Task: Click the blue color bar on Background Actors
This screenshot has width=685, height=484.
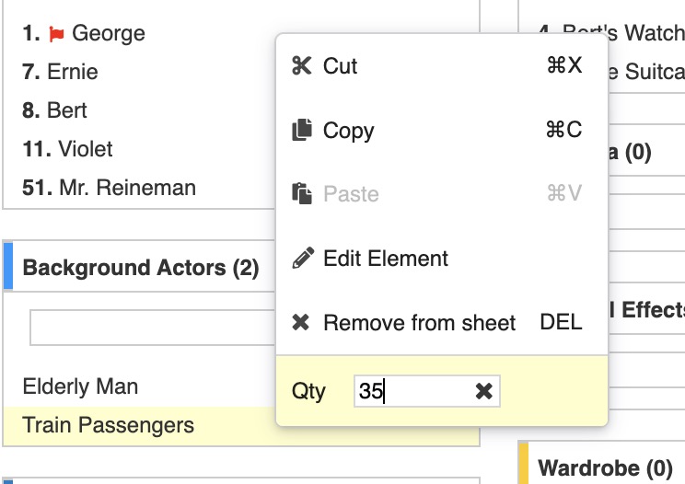Action: click(x=7, y=268)
